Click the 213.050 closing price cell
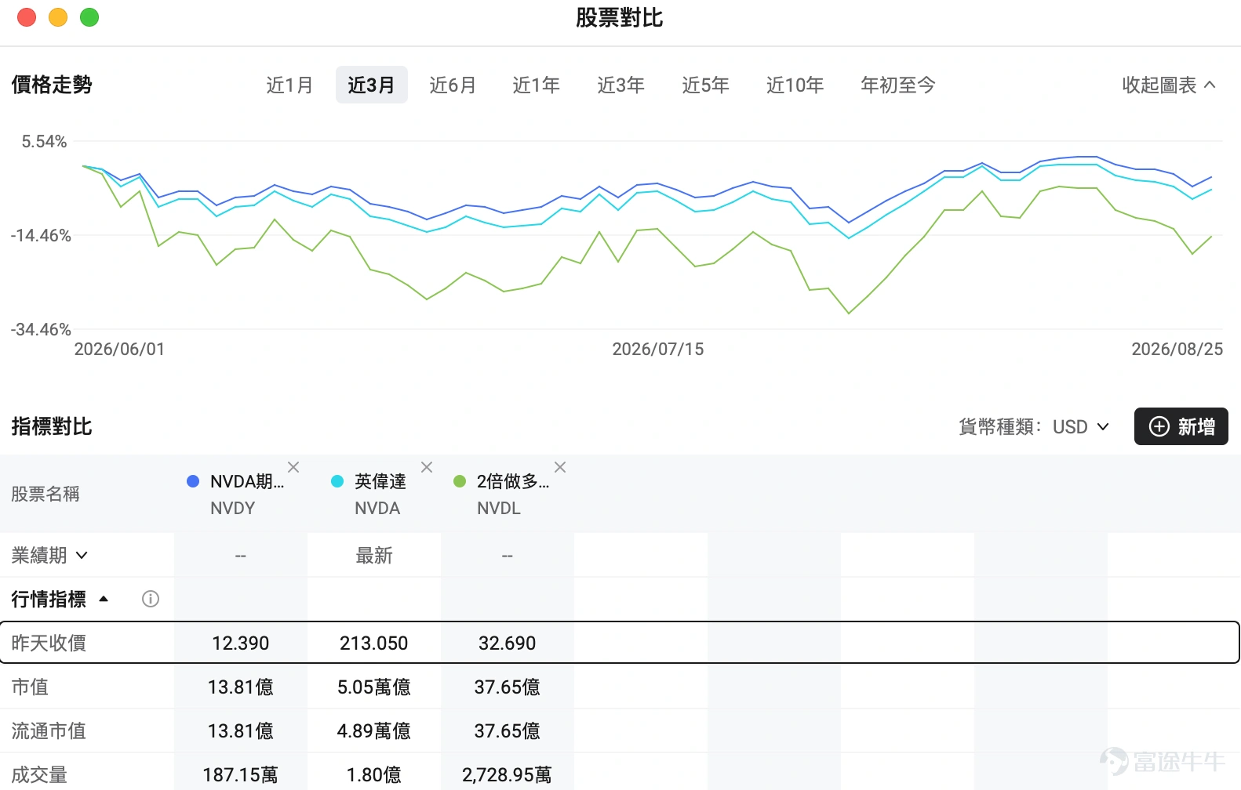 click(x=374, y=643)
